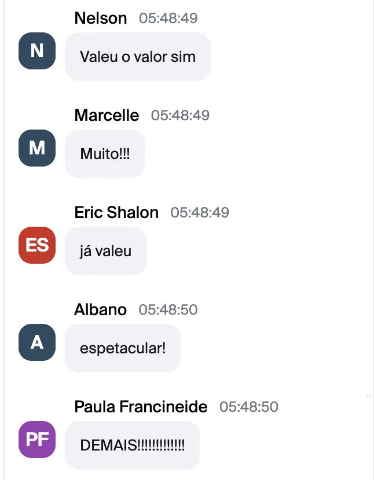Click the Nelson sender name
The height and width of the screenshot is (480, 374).
pos(101,18)
